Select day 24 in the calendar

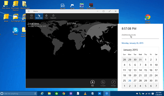(156, 75)
